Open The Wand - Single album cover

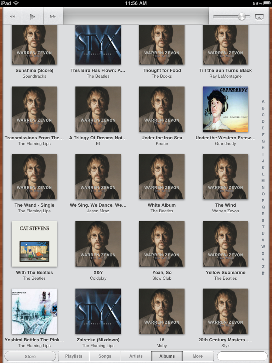pyautogui.click(x=34, y=177)
